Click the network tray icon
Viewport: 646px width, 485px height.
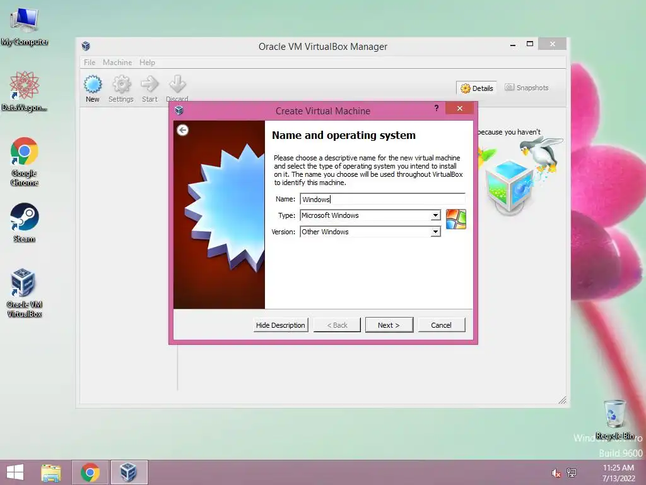pos(572,473)
